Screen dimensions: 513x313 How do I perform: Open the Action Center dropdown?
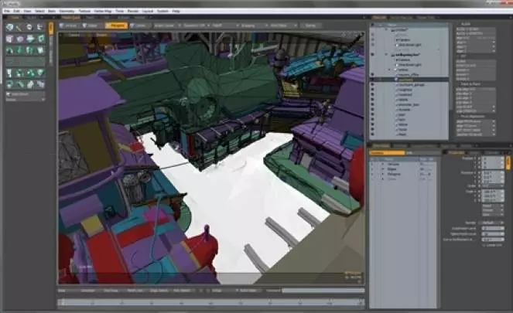point(168,25)
